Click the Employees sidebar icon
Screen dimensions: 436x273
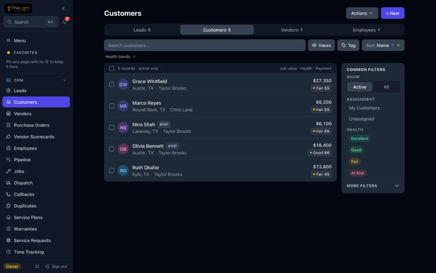(8, 148)
